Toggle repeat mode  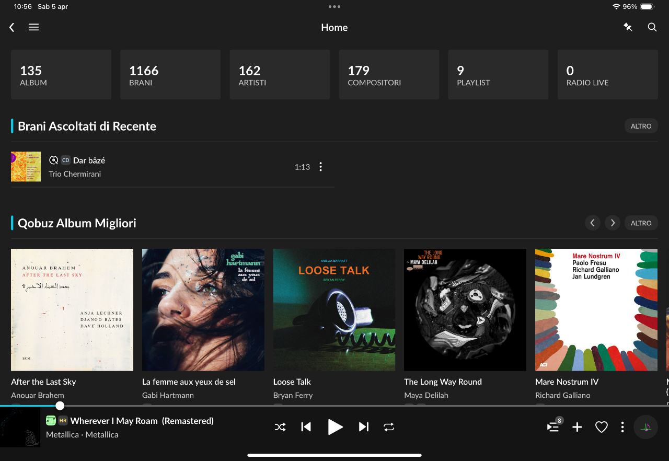(x=389, y=427)
